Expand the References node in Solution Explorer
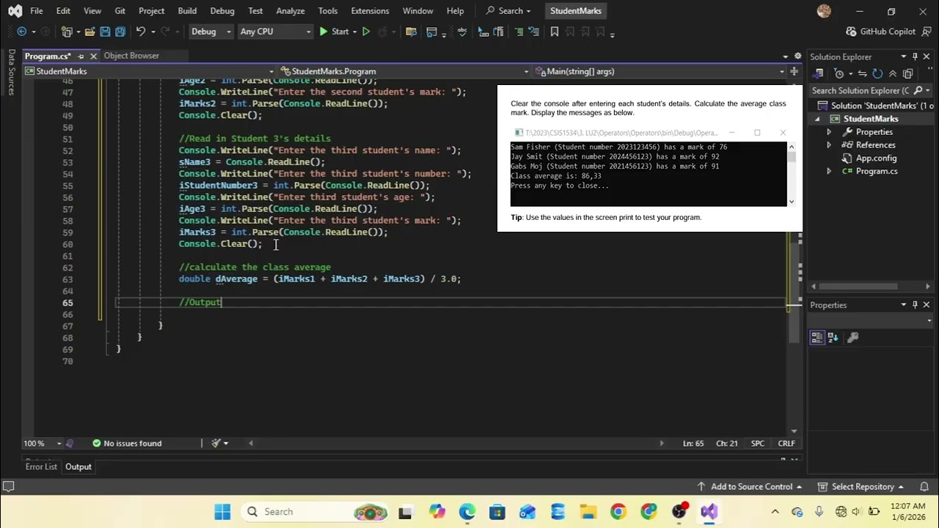This screenshot has height=528, width=939. coord(829,145)
